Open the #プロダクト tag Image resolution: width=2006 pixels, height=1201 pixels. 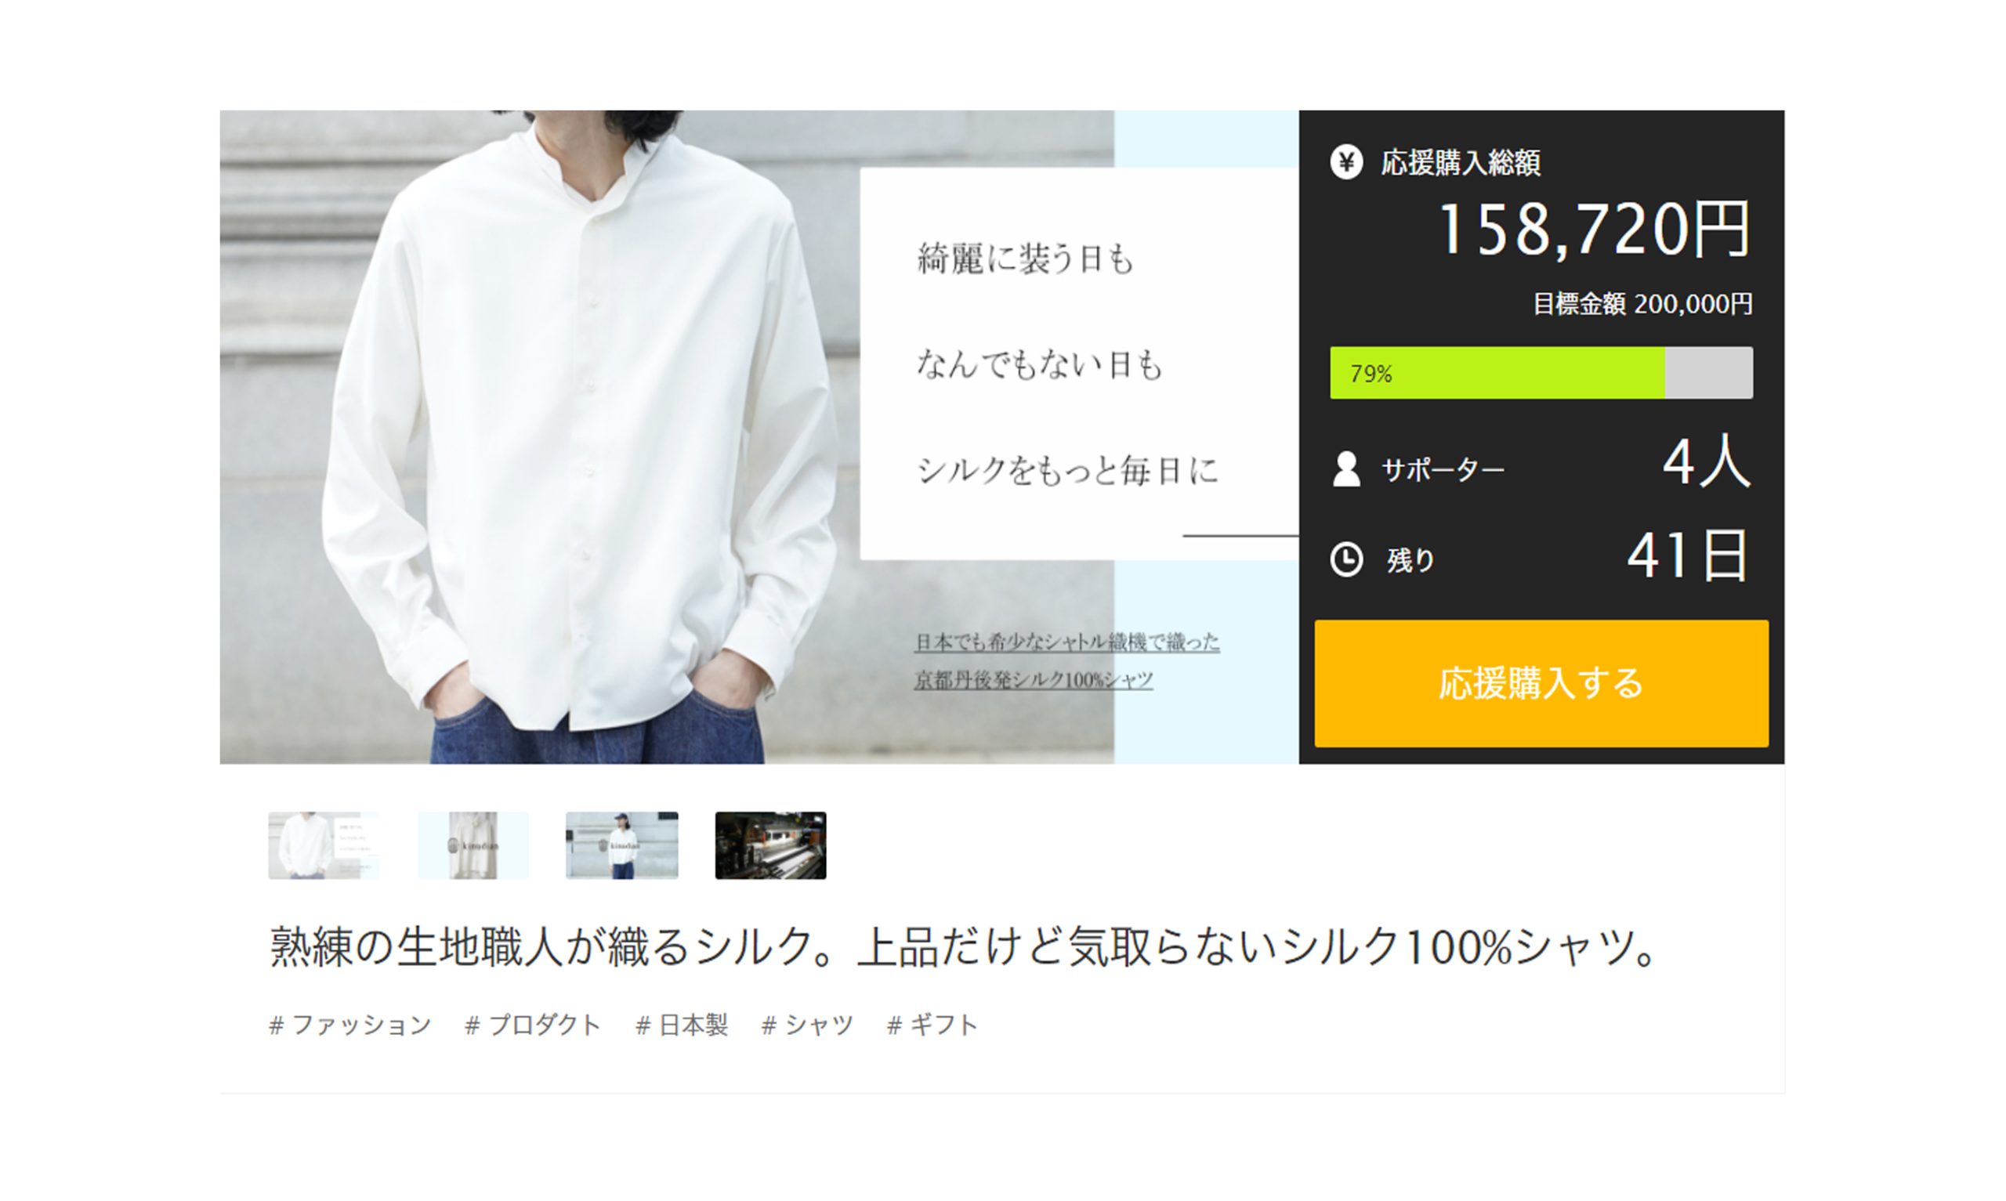(x=532, y=1025)
